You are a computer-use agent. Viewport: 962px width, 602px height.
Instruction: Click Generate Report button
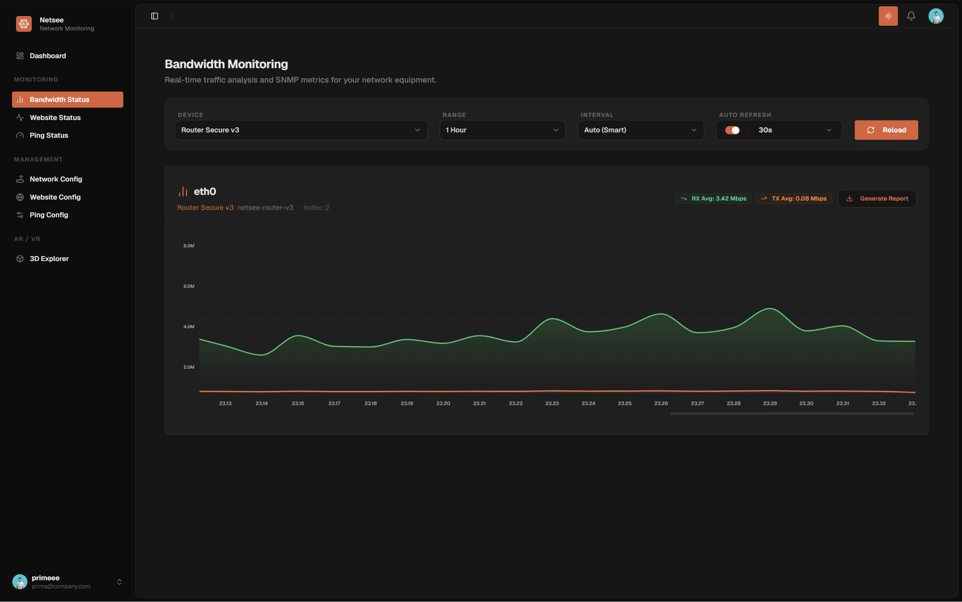click(877, 198)
